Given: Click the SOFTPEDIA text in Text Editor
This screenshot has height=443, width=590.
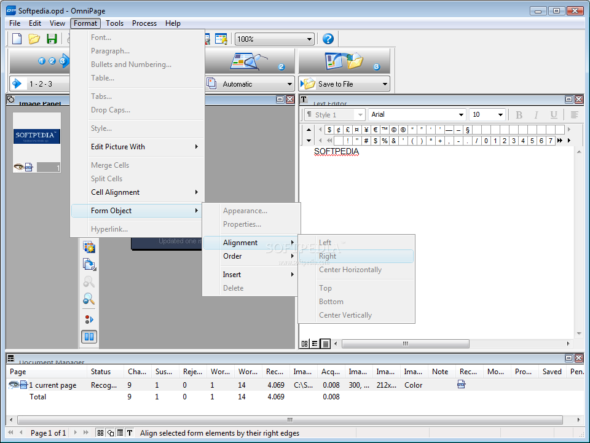Looking at the screenshot, I should pos(336,152).
